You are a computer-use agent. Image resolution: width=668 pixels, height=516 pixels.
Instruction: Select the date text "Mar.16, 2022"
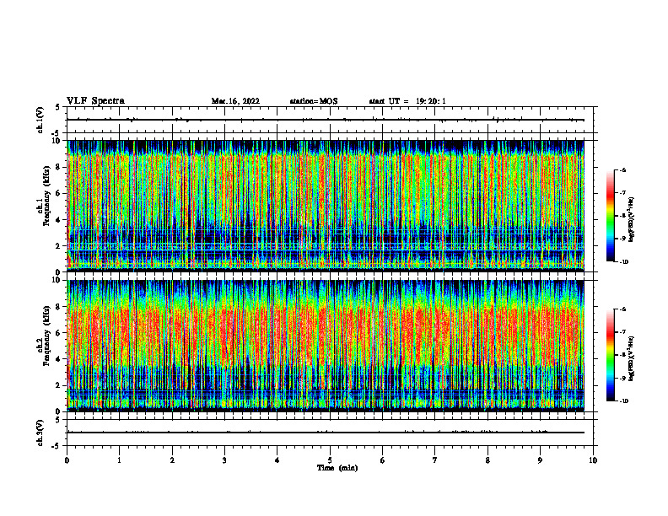click(235, 101)
